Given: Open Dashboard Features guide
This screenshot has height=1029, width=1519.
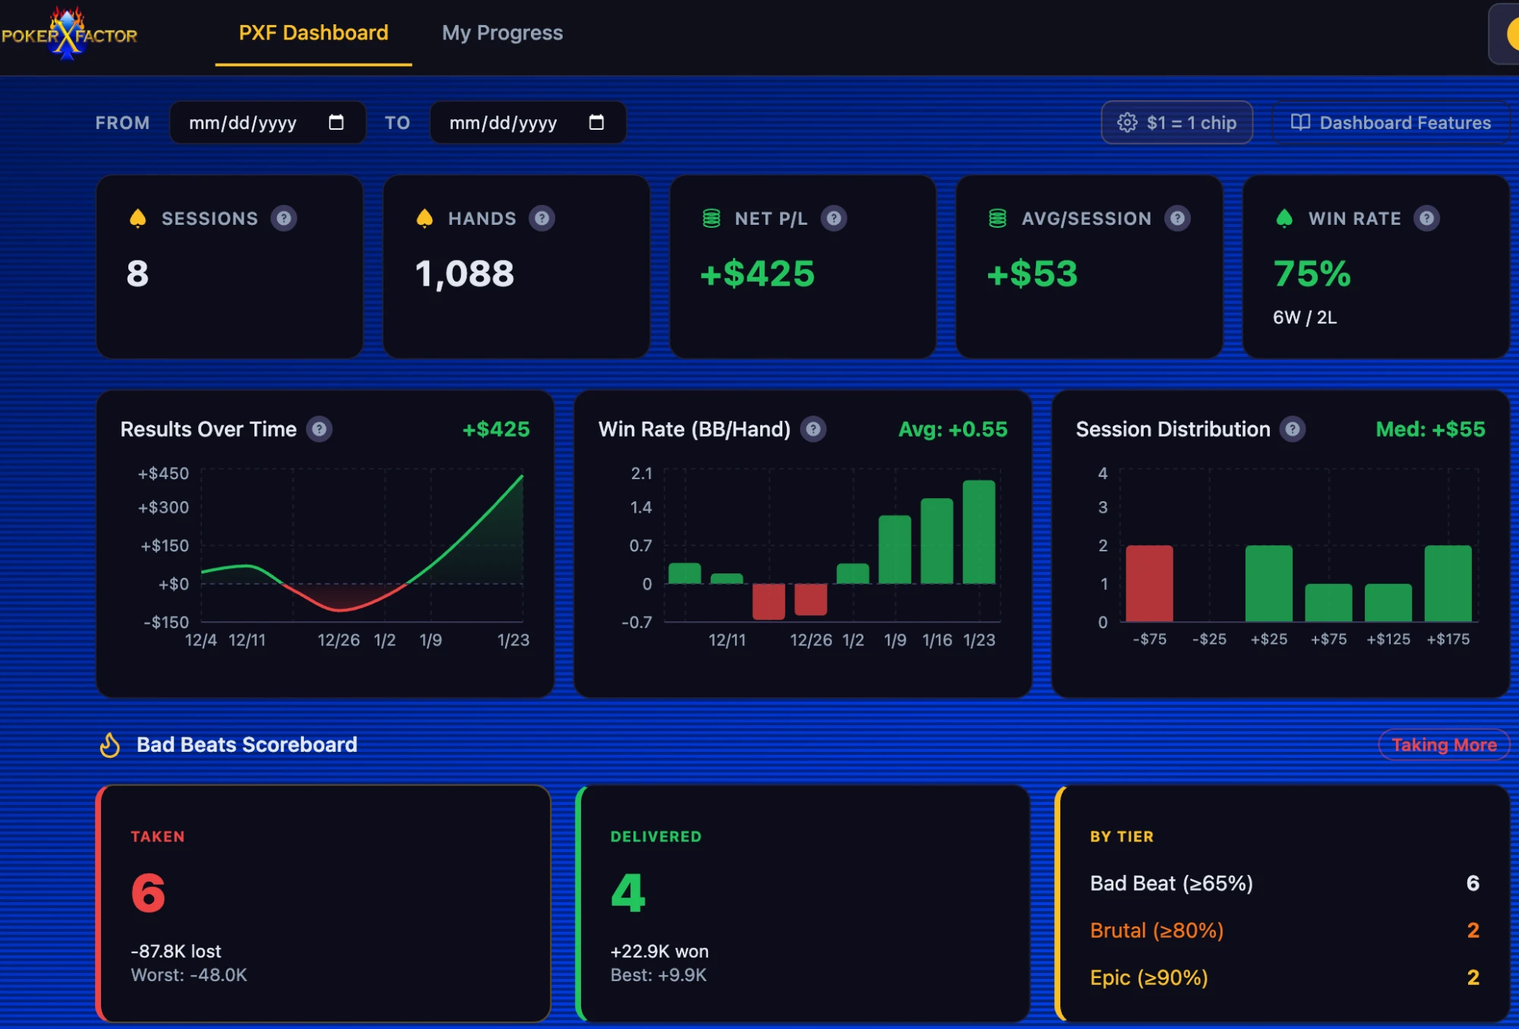Looking at the screenshot, I should click(1390, 122).
